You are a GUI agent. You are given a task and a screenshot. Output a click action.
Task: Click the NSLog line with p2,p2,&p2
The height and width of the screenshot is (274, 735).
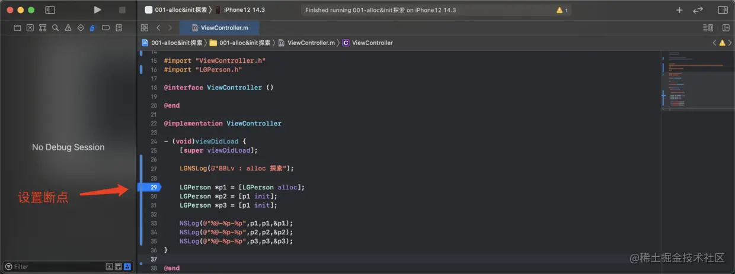pyautogui.click(x=236, y=232)
